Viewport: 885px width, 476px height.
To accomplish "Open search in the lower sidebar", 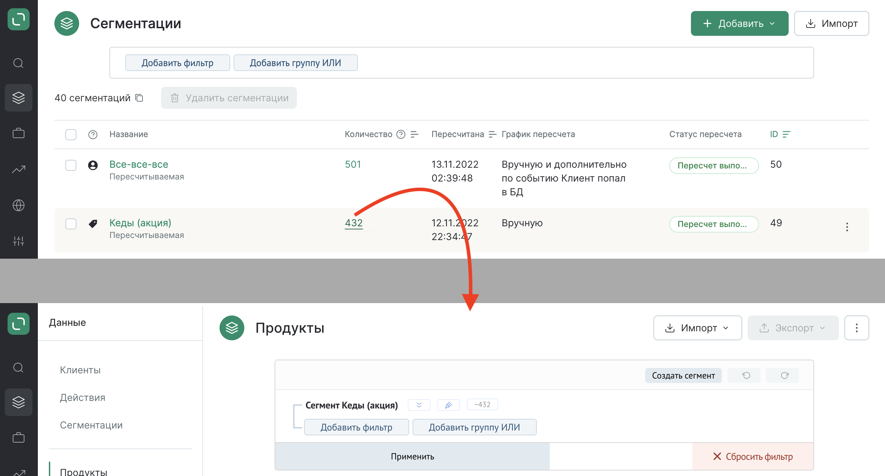I will [19, 368].
